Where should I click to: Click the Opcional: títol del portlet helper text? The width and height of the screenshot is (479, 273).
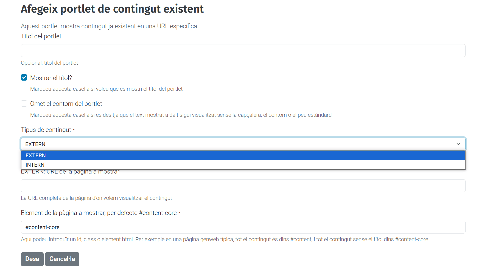click(49, 63)
